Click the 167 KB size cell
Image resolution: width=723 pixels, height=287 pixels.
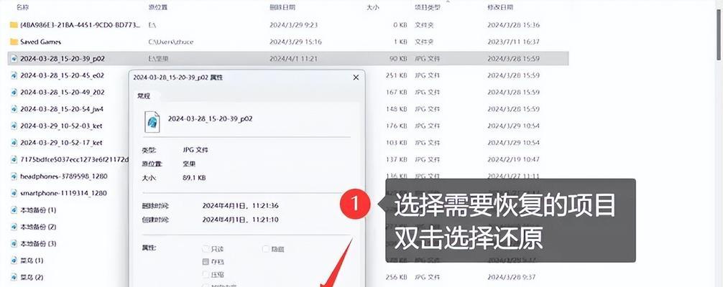397,92
